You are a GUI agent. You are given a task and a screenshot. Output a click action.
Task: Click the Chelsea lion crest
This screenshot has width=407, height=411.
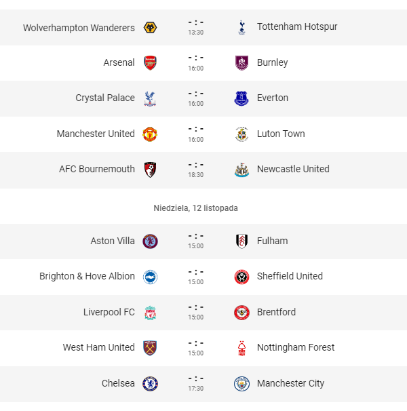151,384
